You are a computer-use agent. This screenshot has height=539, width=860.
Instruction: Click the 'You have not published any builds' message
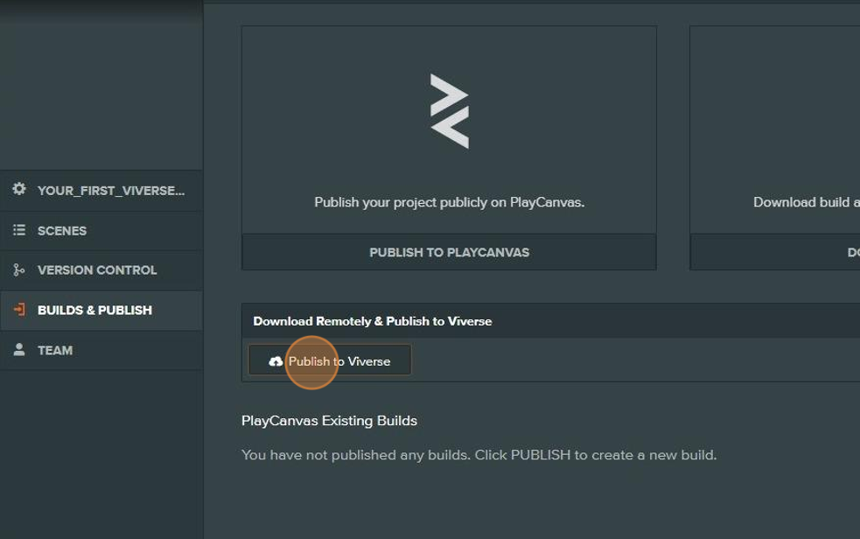[479, 455]
